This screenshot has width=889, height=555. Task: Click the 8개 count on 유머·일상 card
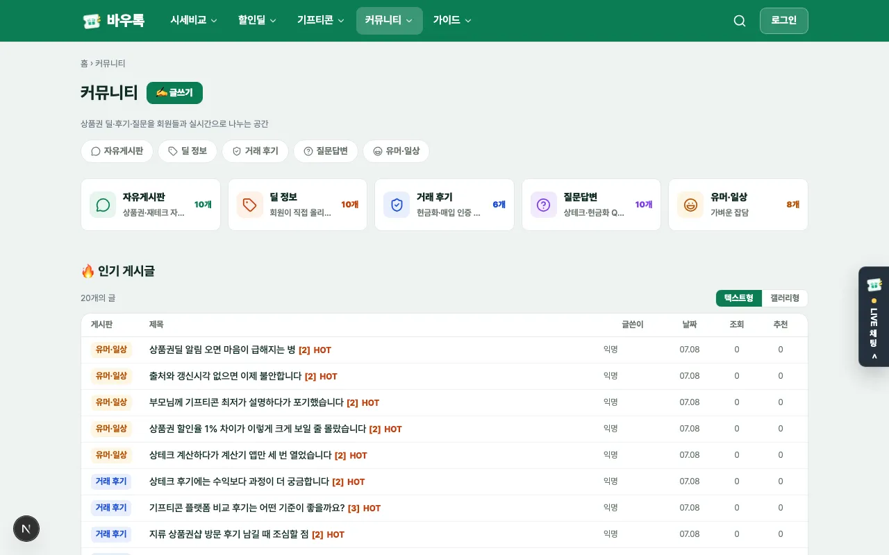pos(793,205)
